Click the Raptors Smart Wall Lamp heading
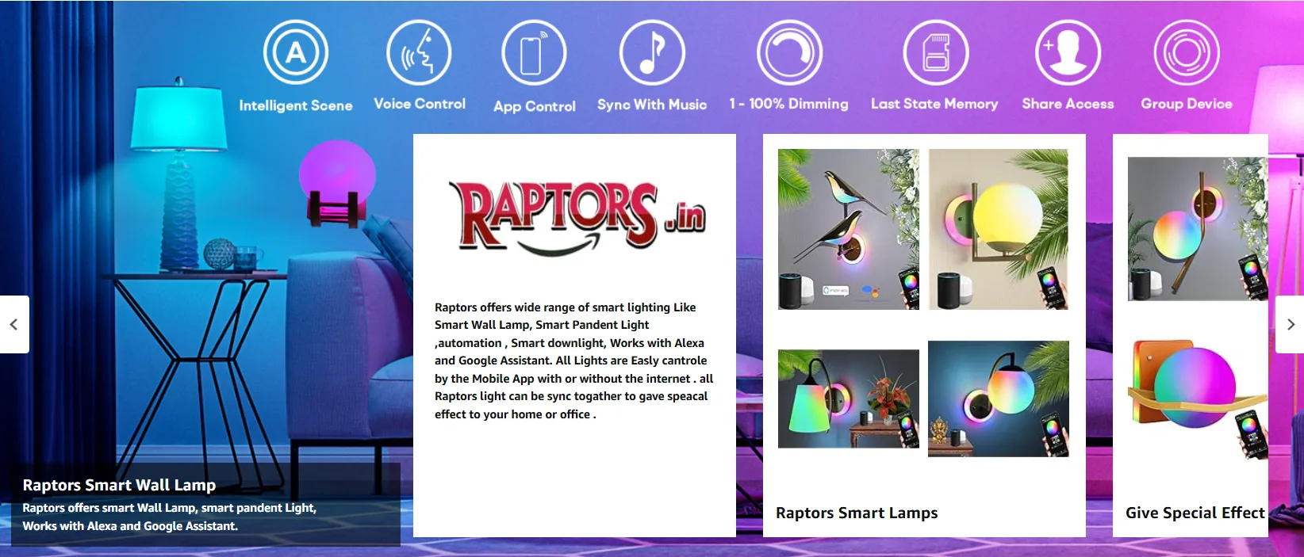Viewport: 1304px width, 557px height. pyautogui.click(x=119, y=485)
